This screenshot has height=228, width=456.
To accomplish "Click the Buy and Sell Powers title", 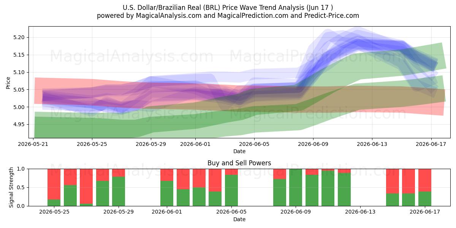I will [239, 163].
